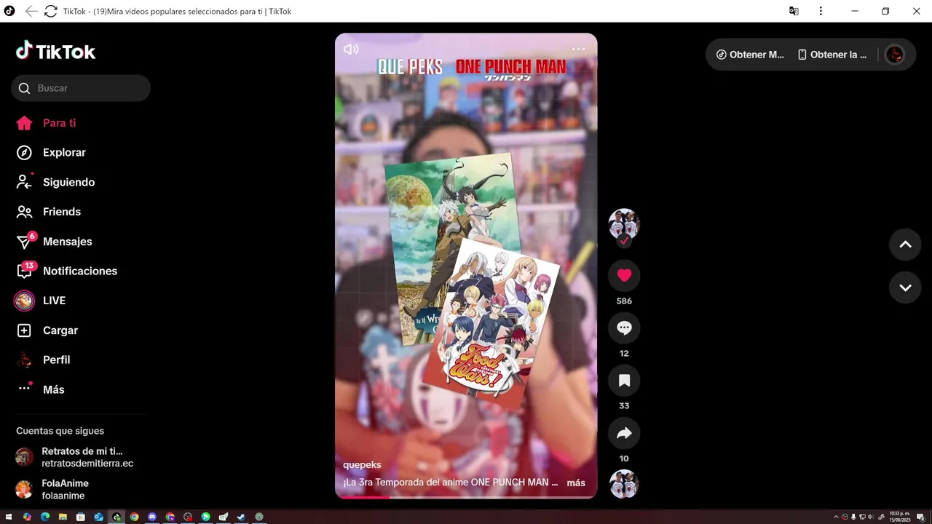
Task: Open Windows Start menu
Action: (9, 517)
